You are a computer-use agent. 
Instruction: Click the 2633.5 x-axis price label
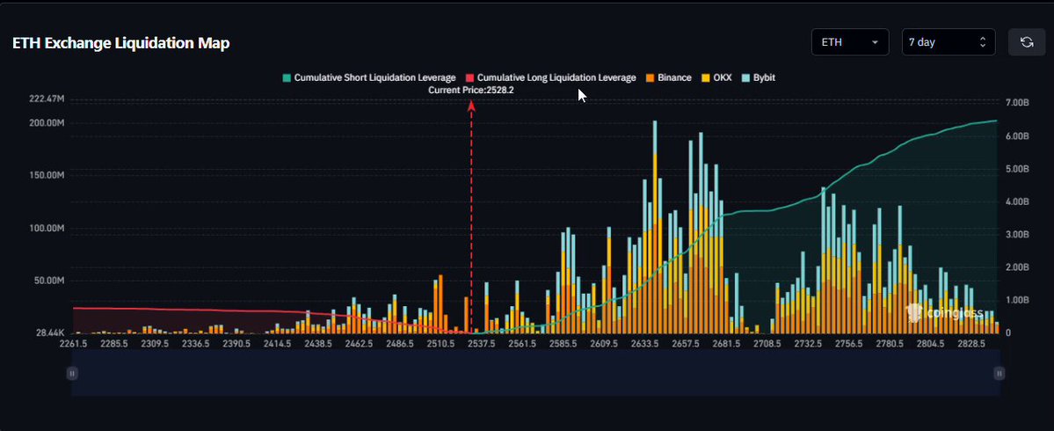(x=644, y=344)
